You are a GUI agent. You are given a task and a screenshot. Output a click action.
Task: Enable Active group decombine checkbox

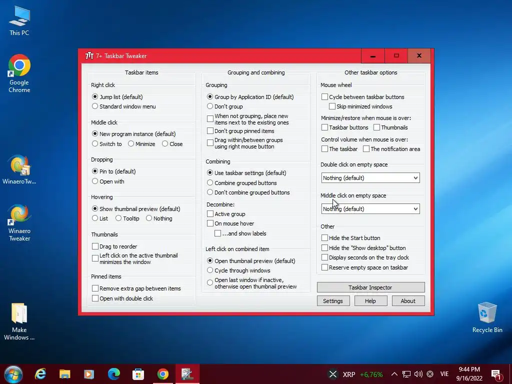coord(226,214)
